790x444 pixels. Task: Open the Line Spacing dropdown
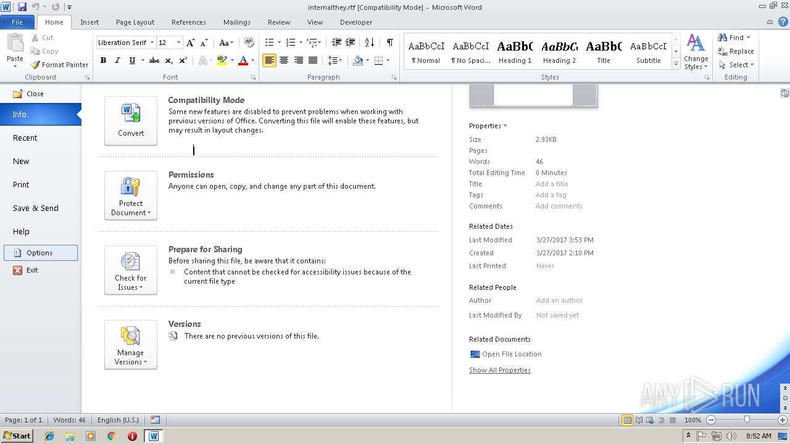[x=335, y=60]
